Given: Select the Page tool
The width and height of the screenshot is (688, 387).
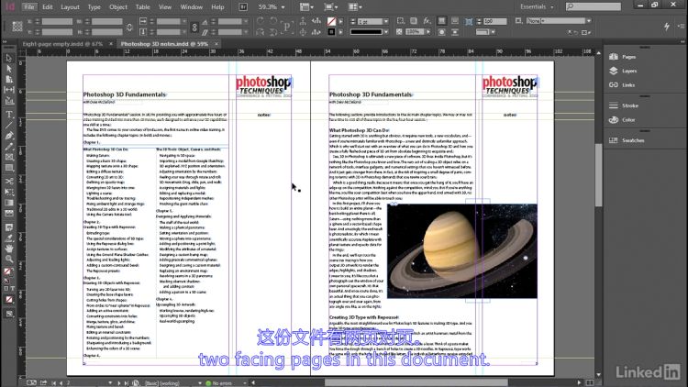Looking at the screenshot, I should tap(9, 80).
